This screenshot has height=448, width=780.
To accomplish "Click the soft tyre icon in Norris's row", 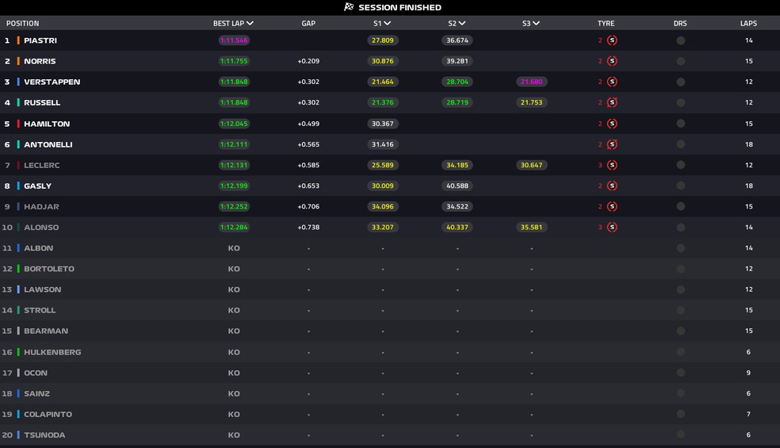I will tap(613, 61).
